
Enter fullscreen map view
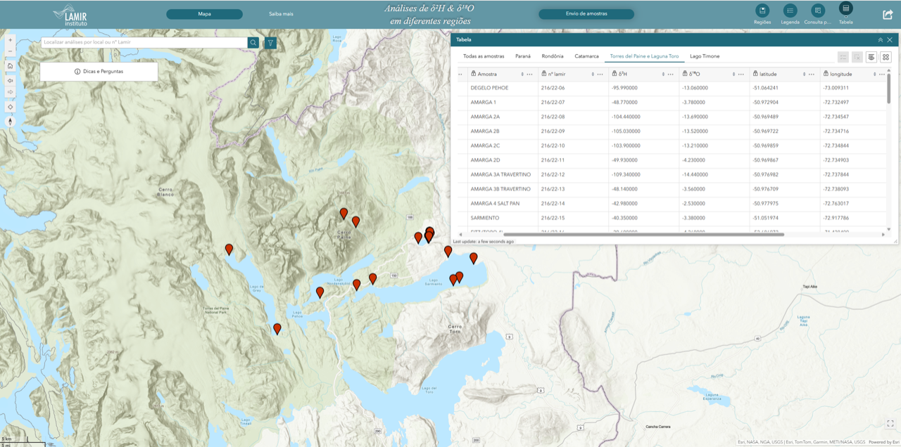tap(890, 424)
